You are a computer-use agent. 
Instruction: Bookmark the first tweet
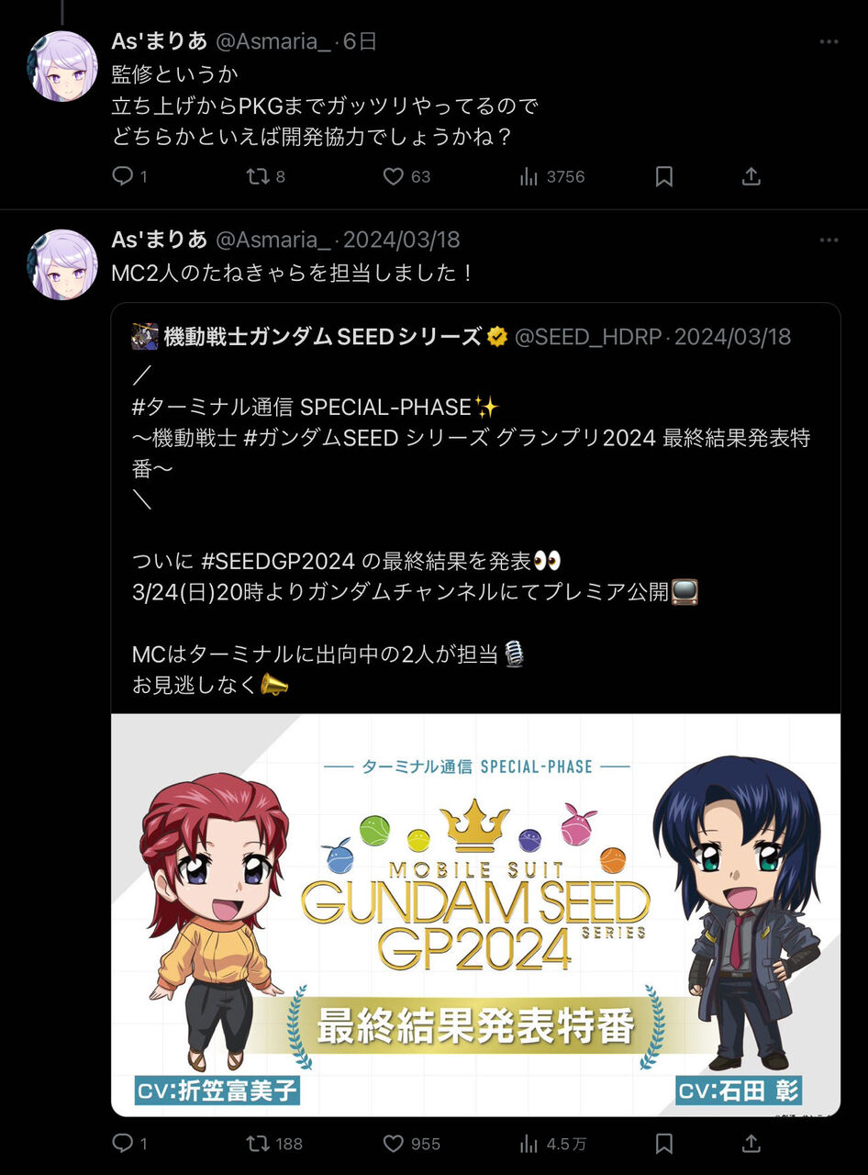(x=664, y=176)
